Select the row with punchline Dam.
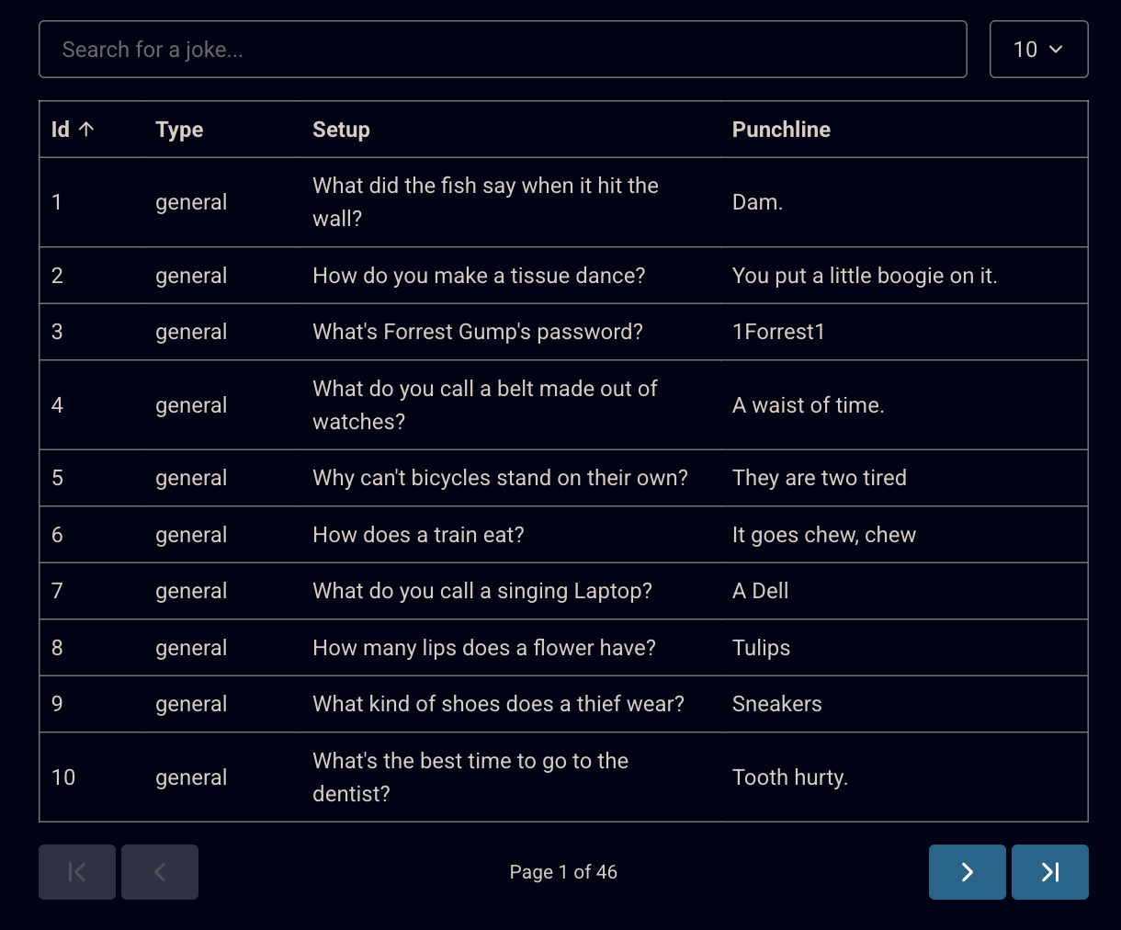 tap(563, 202)
